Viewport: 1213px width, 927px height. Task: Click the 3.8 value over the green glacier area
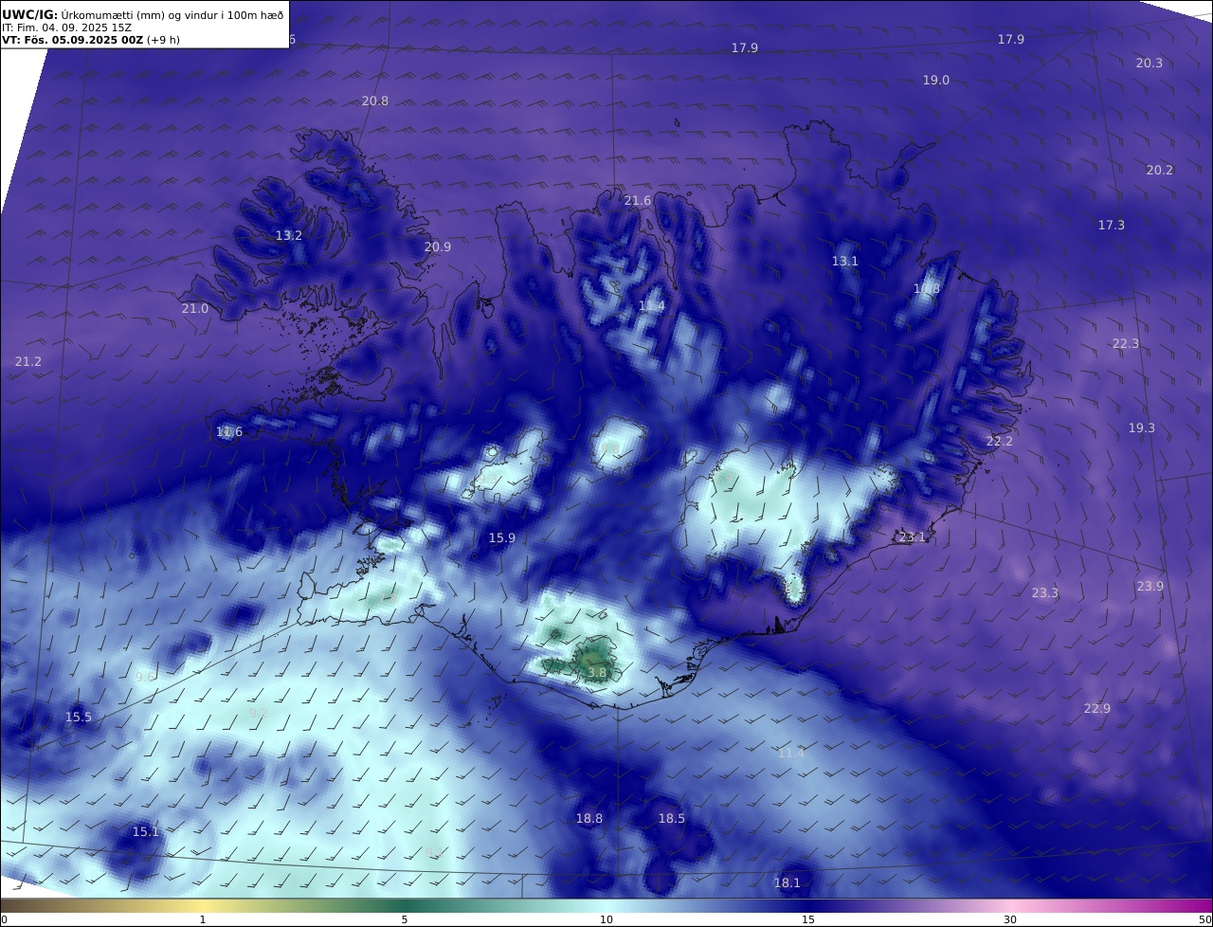click(x=597, y=672)
